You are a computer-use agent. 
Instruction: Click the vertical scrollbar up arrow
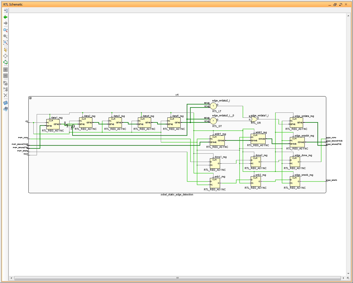point(349,15)
